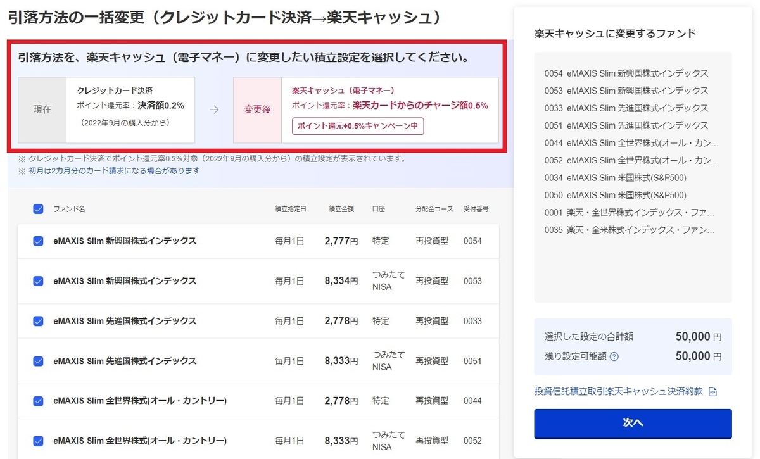
Task: Uncheck the fund with receipt number 0033
Action: (38, 321)
